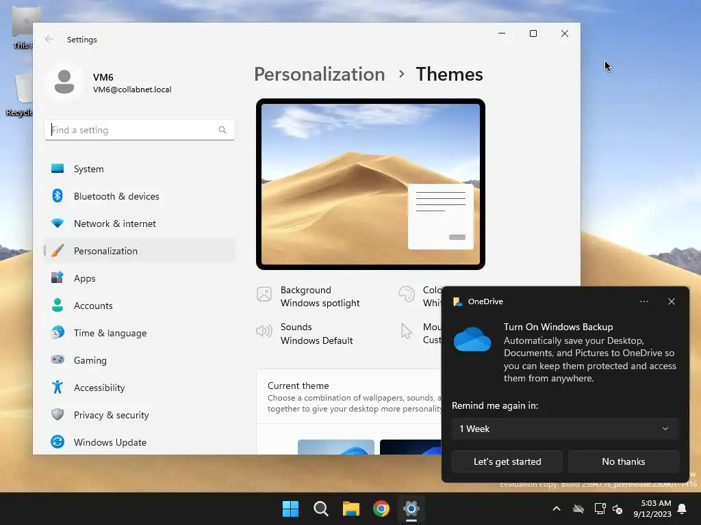Select the light Windows theme thumbnail
The image size is (701, 525).
click(x=335, y=447)
